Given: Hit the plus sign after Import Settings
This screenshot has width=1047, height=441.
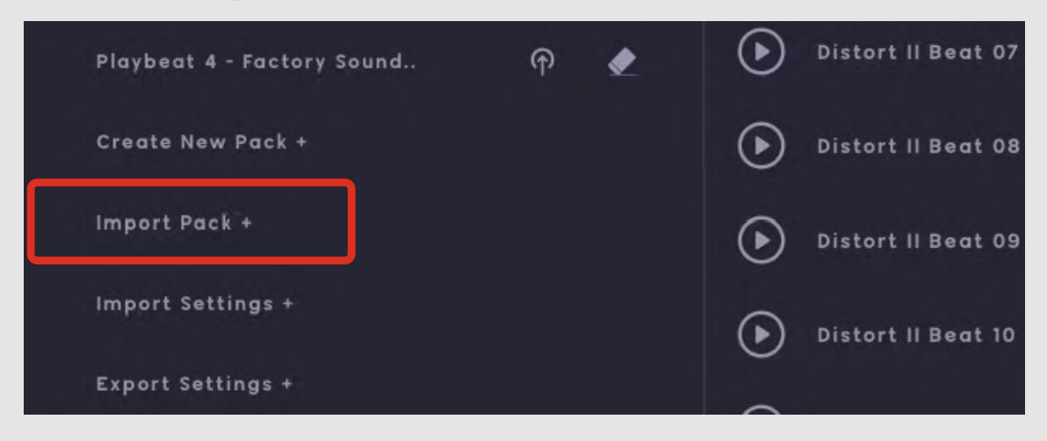Looking at the screenshot, I should [x=288, y=304].
